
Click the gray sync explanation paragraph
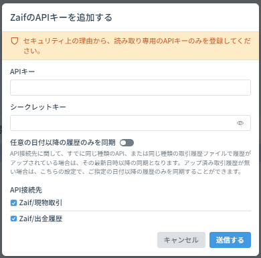click(130, 162)
